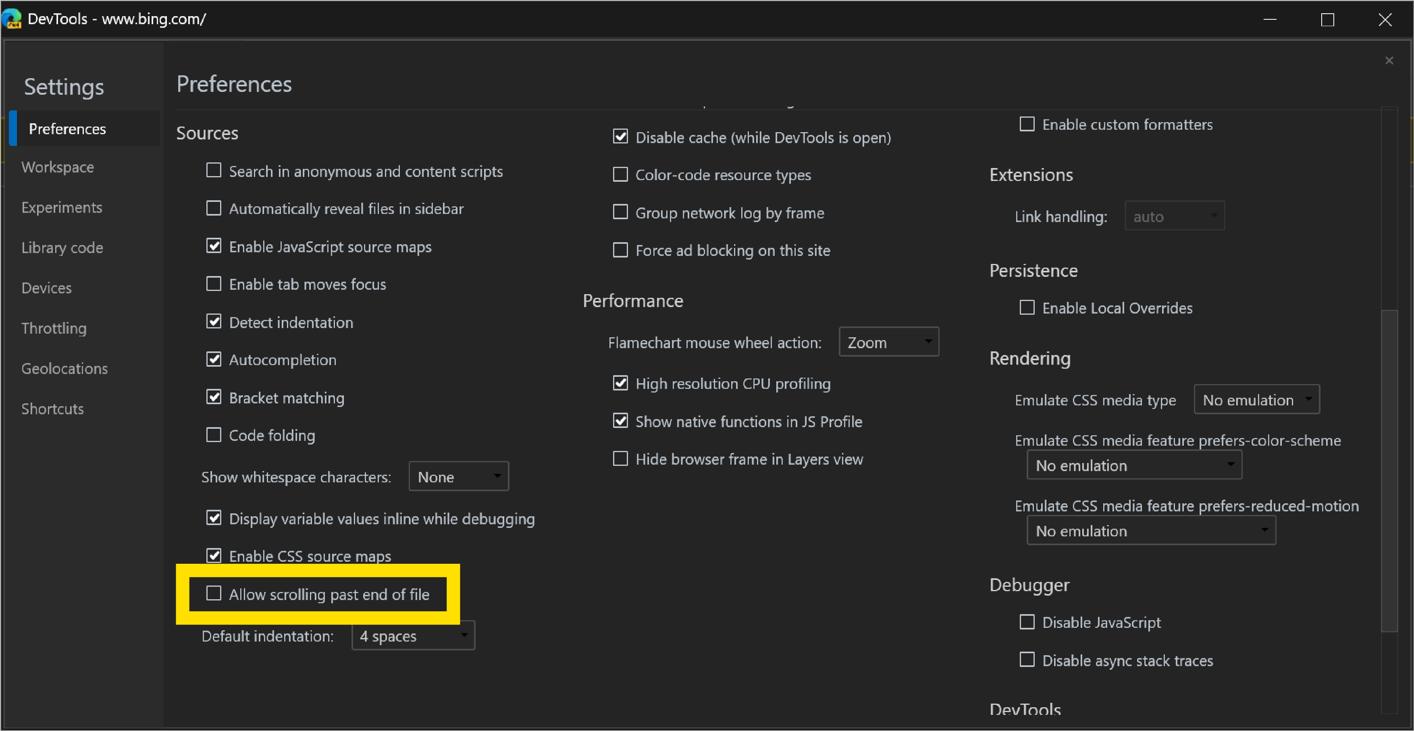This screenshot has width=1414, height=731.
Task: Toggle Force ad blocking on this site
Action: click(x=619, y=250)
